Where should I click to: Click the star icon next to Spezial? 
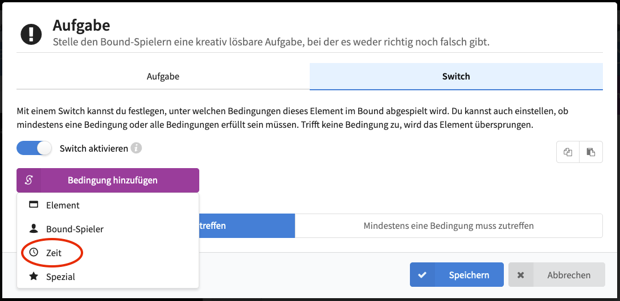(34, 277)
